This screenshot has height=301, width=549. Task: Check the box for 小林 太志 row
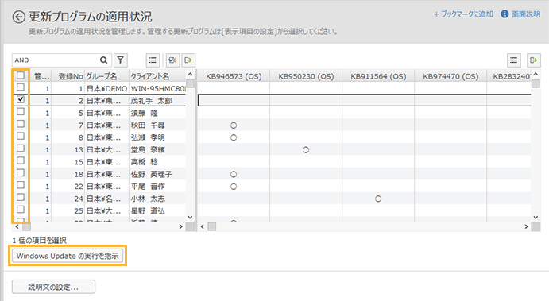click(21, 198)
